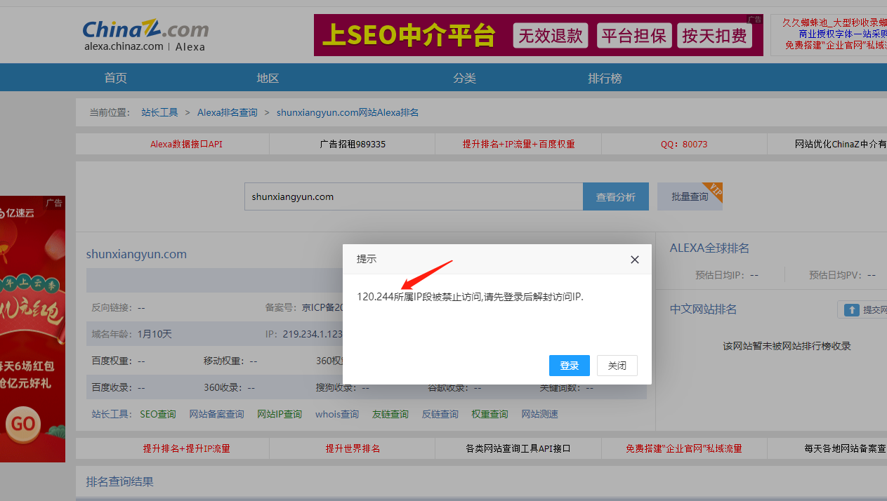The width and height of the screenshot is (887, 501).
Task: Open the 地区 navigation menu
Action: tap(268, 78)
